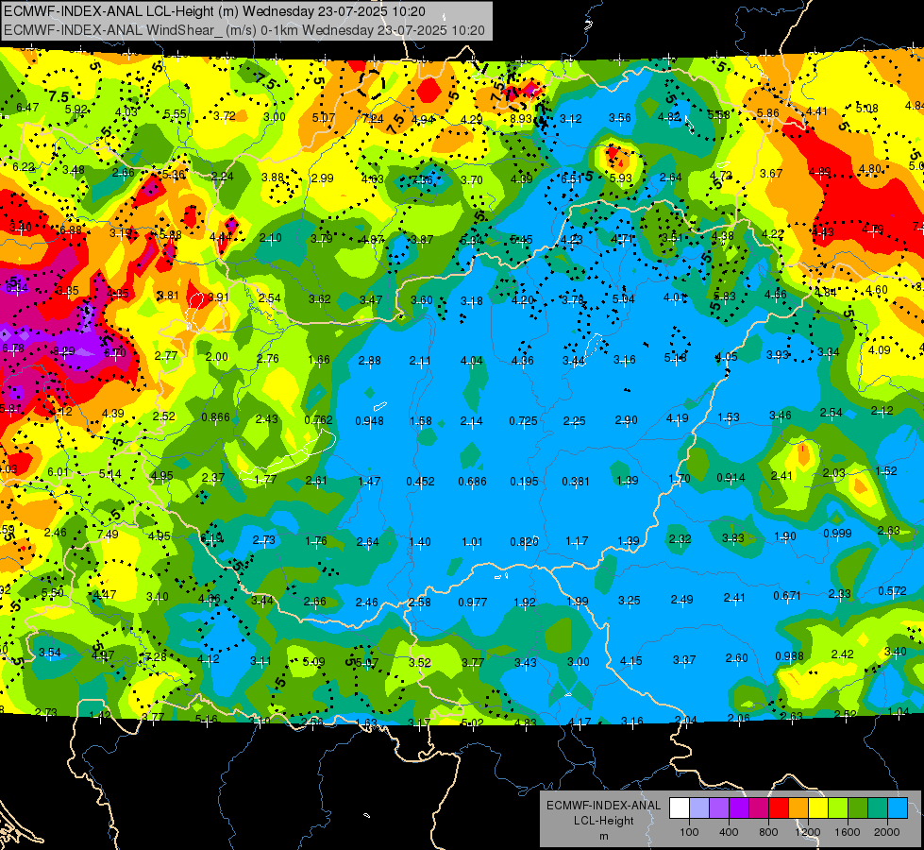Click the wind shear value 0.977
This screenshot has width=924, height=850.
tap(473, 603)
